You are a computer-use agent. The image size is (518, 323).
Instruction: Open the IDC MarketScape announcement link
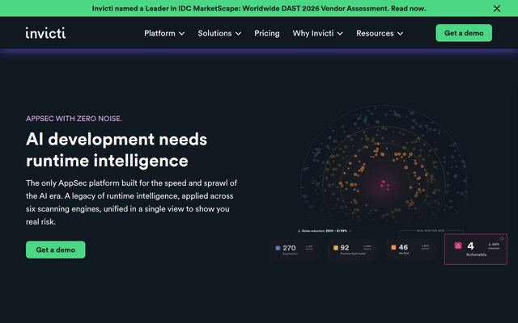point(259,9)
